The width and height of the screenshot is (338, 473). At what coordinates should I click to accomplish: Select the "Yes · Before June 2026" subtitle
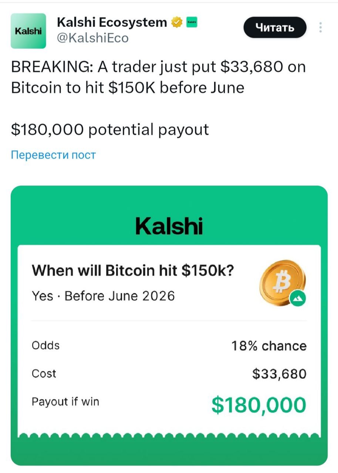pos(103,296)
